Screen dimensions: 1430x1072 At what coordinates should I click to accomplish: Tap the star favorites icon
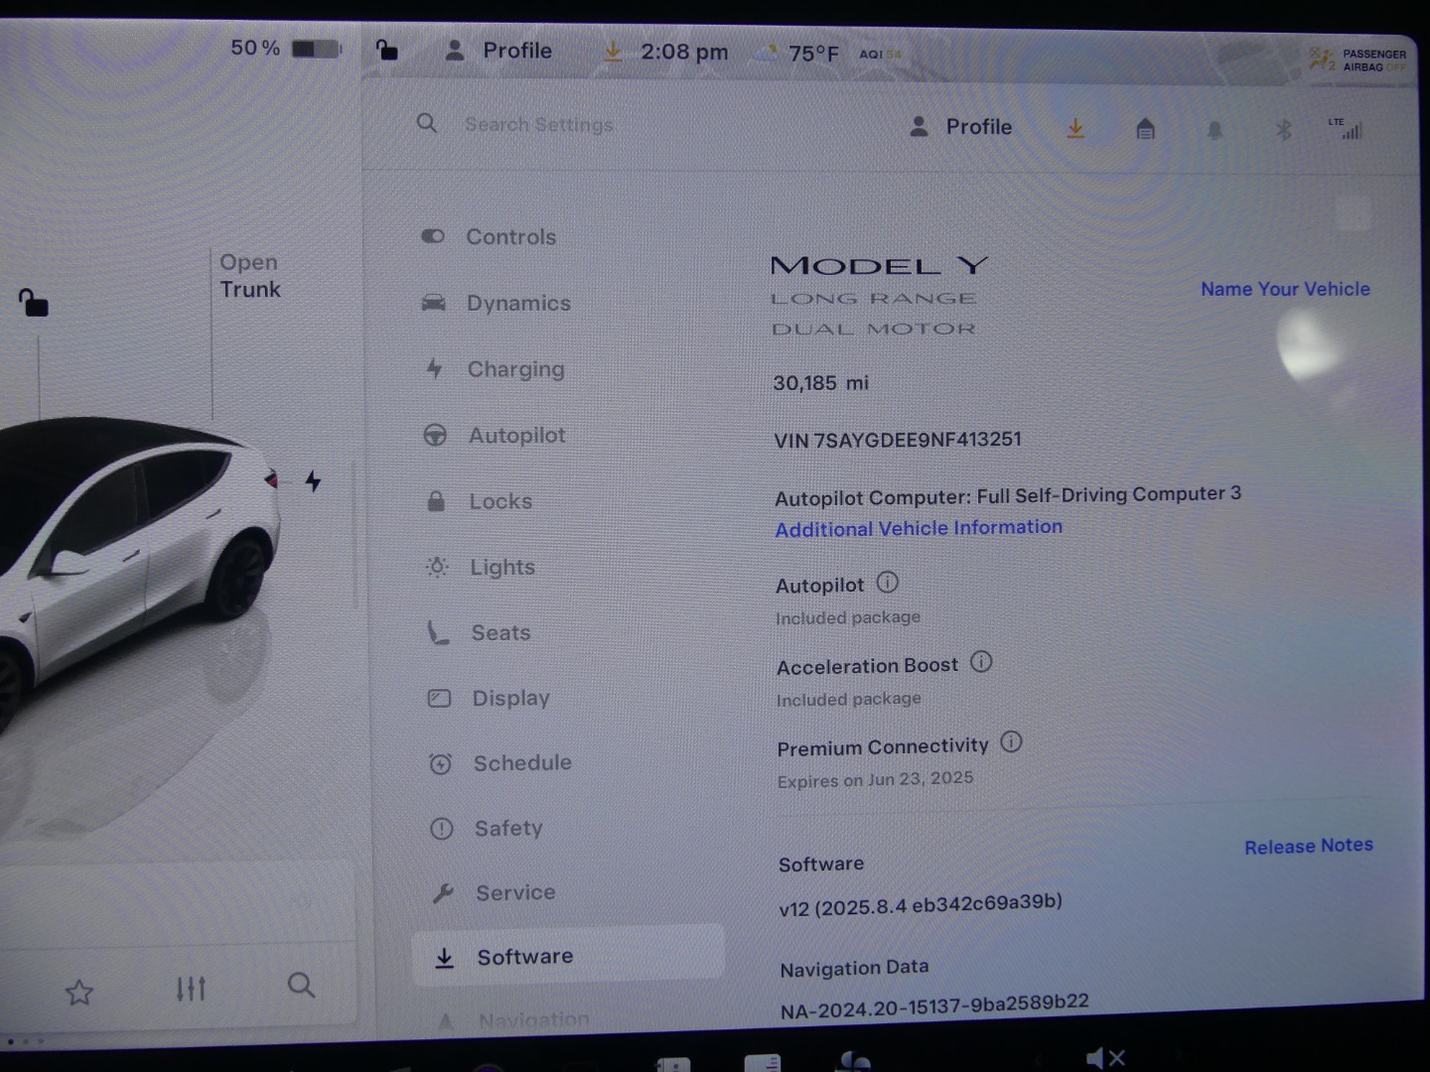pos(79,992)
